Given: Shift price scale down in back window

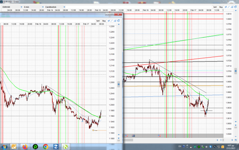Looking at the screenshot, I should (x=236, y=122).
